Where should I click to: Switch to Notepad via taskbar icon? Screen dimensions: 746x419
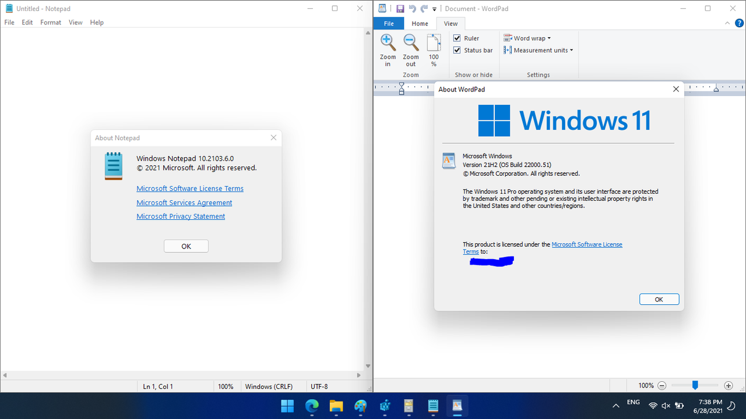pyautogui.click(x=433, y=406)
